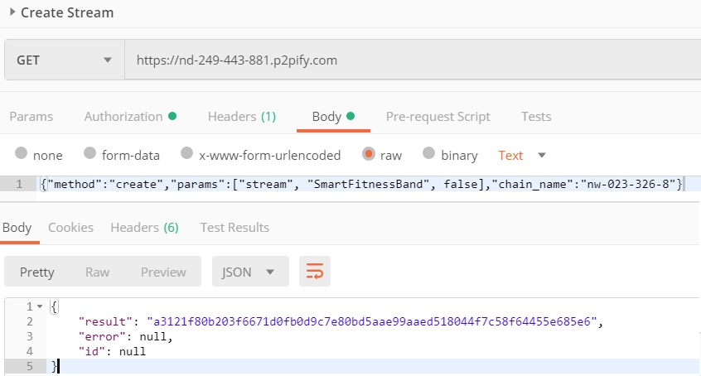
Task: Select the none body radio button
Action: (x=21, y=153)
